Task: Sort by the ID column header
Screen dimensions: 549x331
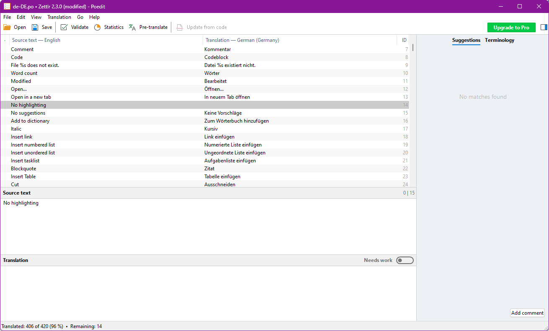Action: (404, 40)
